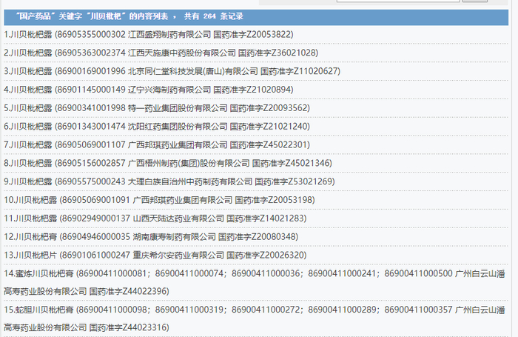The height and width of the screenshot is (337, 518).
Task: Open 川贝枇杷膏 from 湖南康寿制药有限公司
Action: point(151,237)
